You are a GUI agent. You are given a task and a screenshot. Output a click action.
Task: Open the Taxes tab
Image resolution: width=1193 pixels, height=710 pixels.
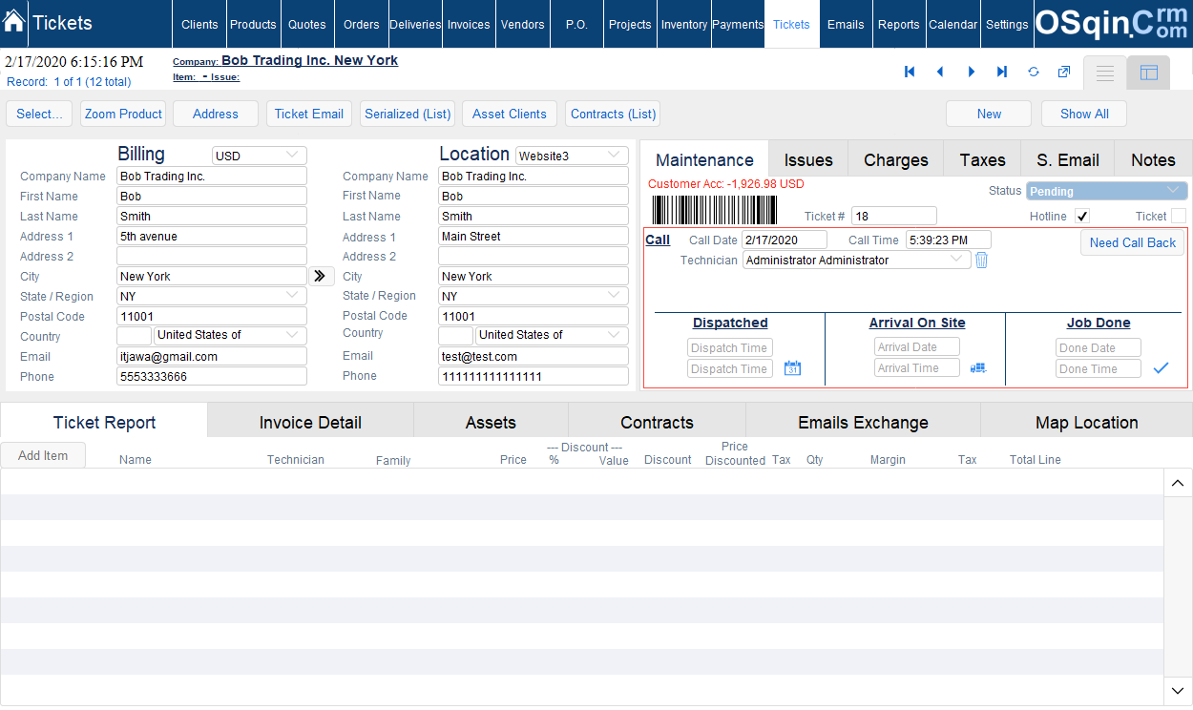[982, 159]
